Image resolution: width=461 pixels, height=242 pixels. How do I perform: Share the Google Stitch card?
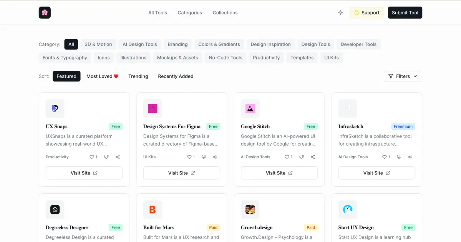(313, 157)
